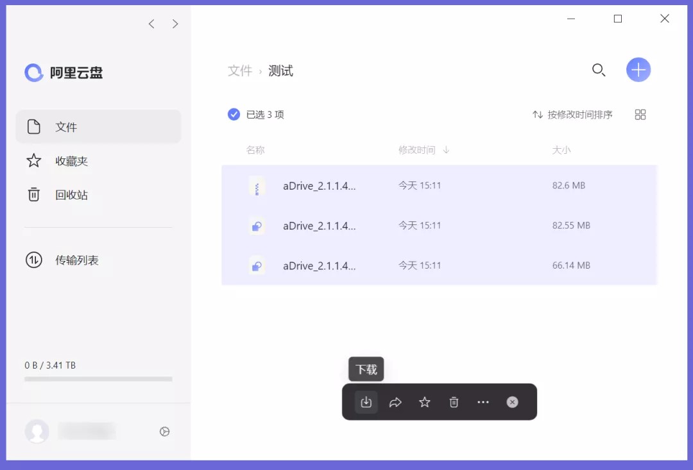Switch to grid view layout
This screenshot has width=693, height=470.
click(640, 115)
